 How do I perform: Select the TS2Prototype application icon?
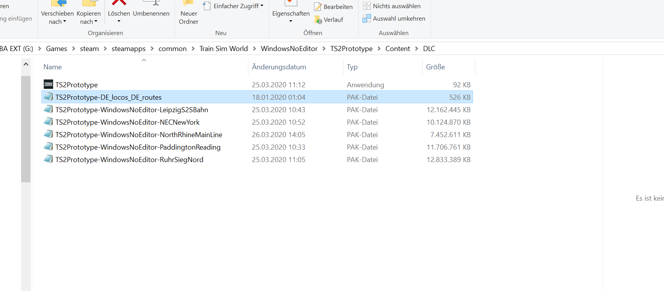click(x=48, y=84)
